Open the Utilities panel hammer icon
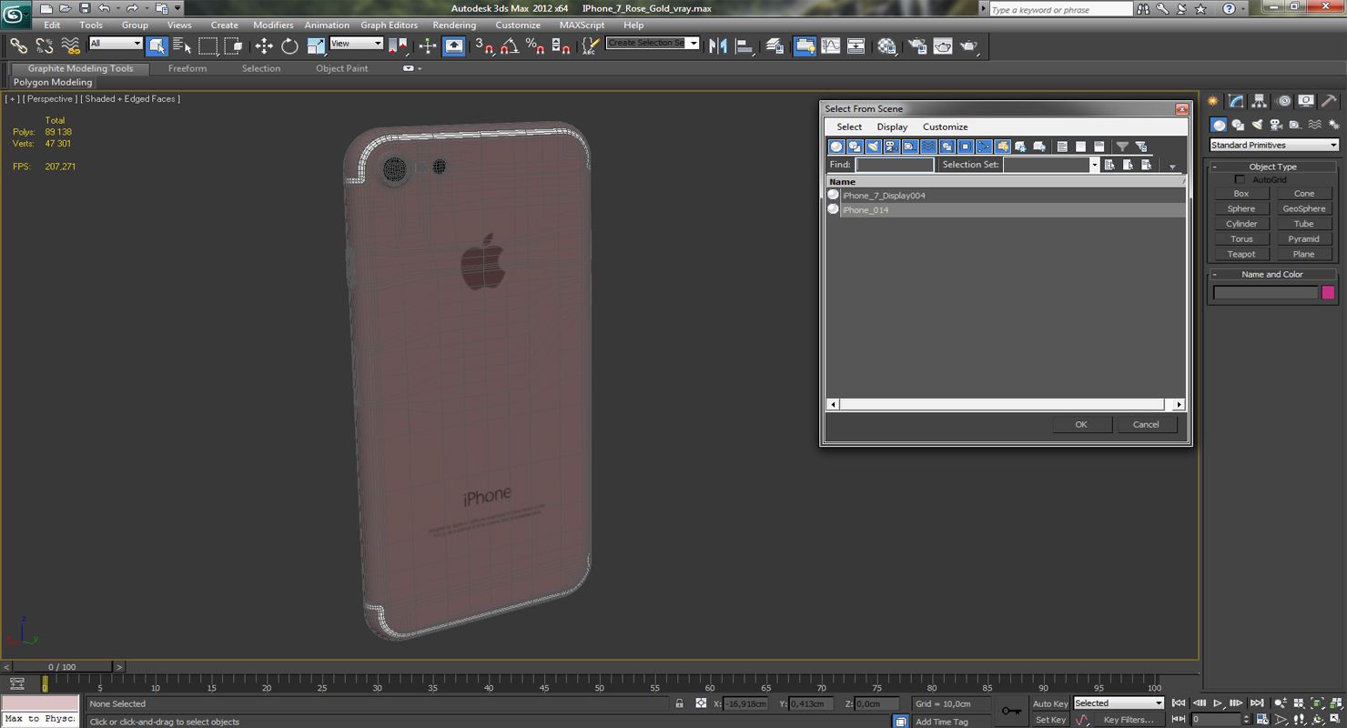This screenshot has width=1347, height=728. pos(1329,101)
